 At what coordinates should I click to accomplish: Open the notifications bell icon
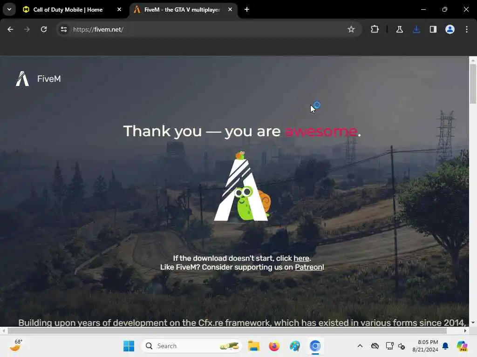click(x=445, y=346)
